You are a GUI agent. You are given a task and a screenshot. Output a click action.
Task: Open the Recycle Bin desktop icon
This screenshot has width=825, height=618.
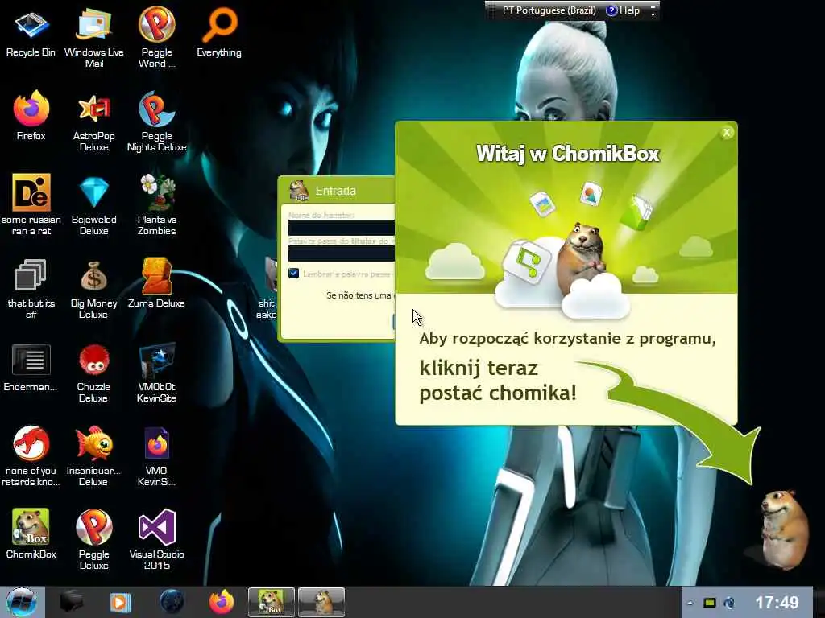31,33
